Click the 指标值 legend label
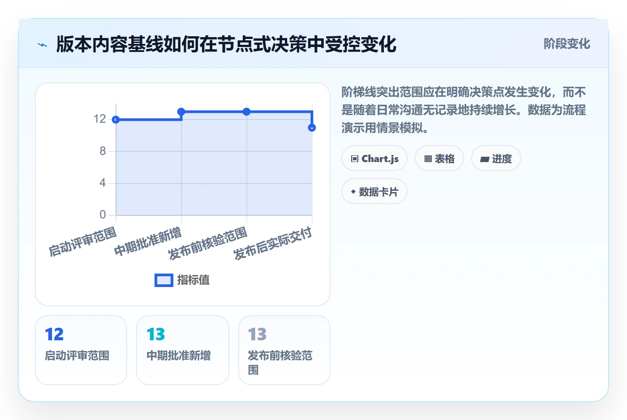 193,280
